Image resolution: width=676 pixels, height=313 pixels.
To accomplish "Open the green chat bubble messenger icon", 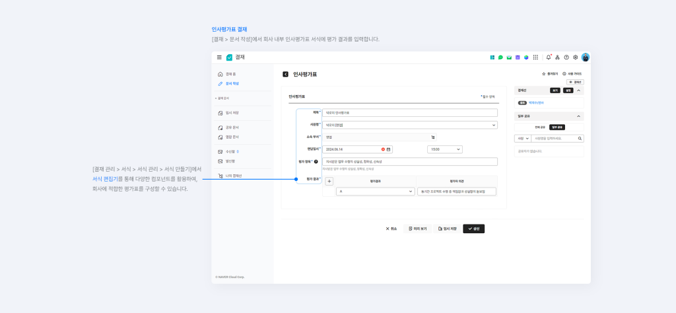I will point(500,57).
